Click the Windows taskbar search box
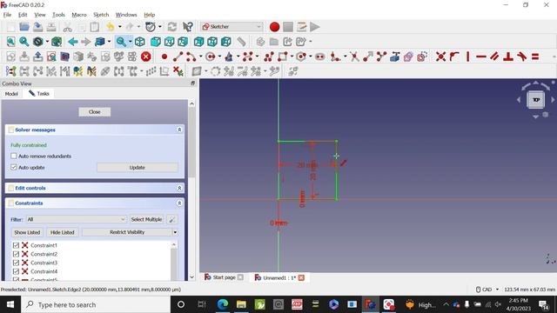The height and width of the screenshot is (313, 557). pyautogui.click(x=96, y=304)
